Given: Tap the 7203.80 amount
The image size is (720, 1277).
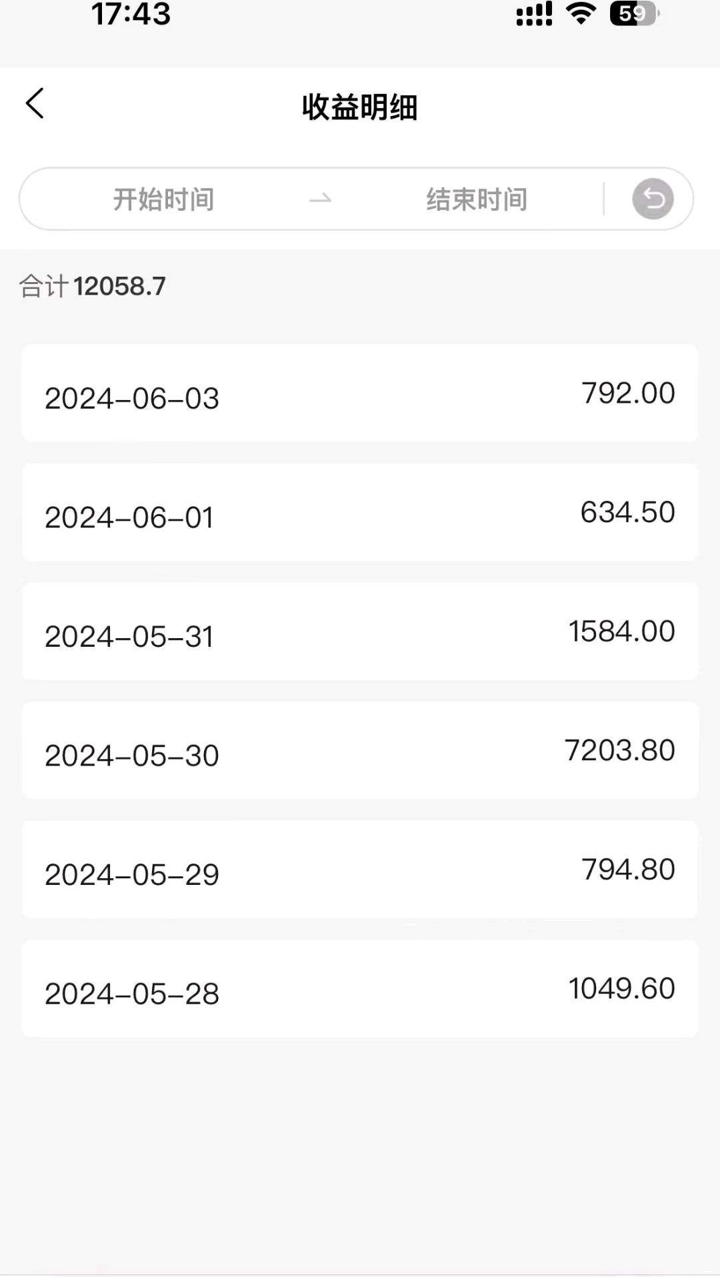Looking at the screenshot, I should click(620, 750).
